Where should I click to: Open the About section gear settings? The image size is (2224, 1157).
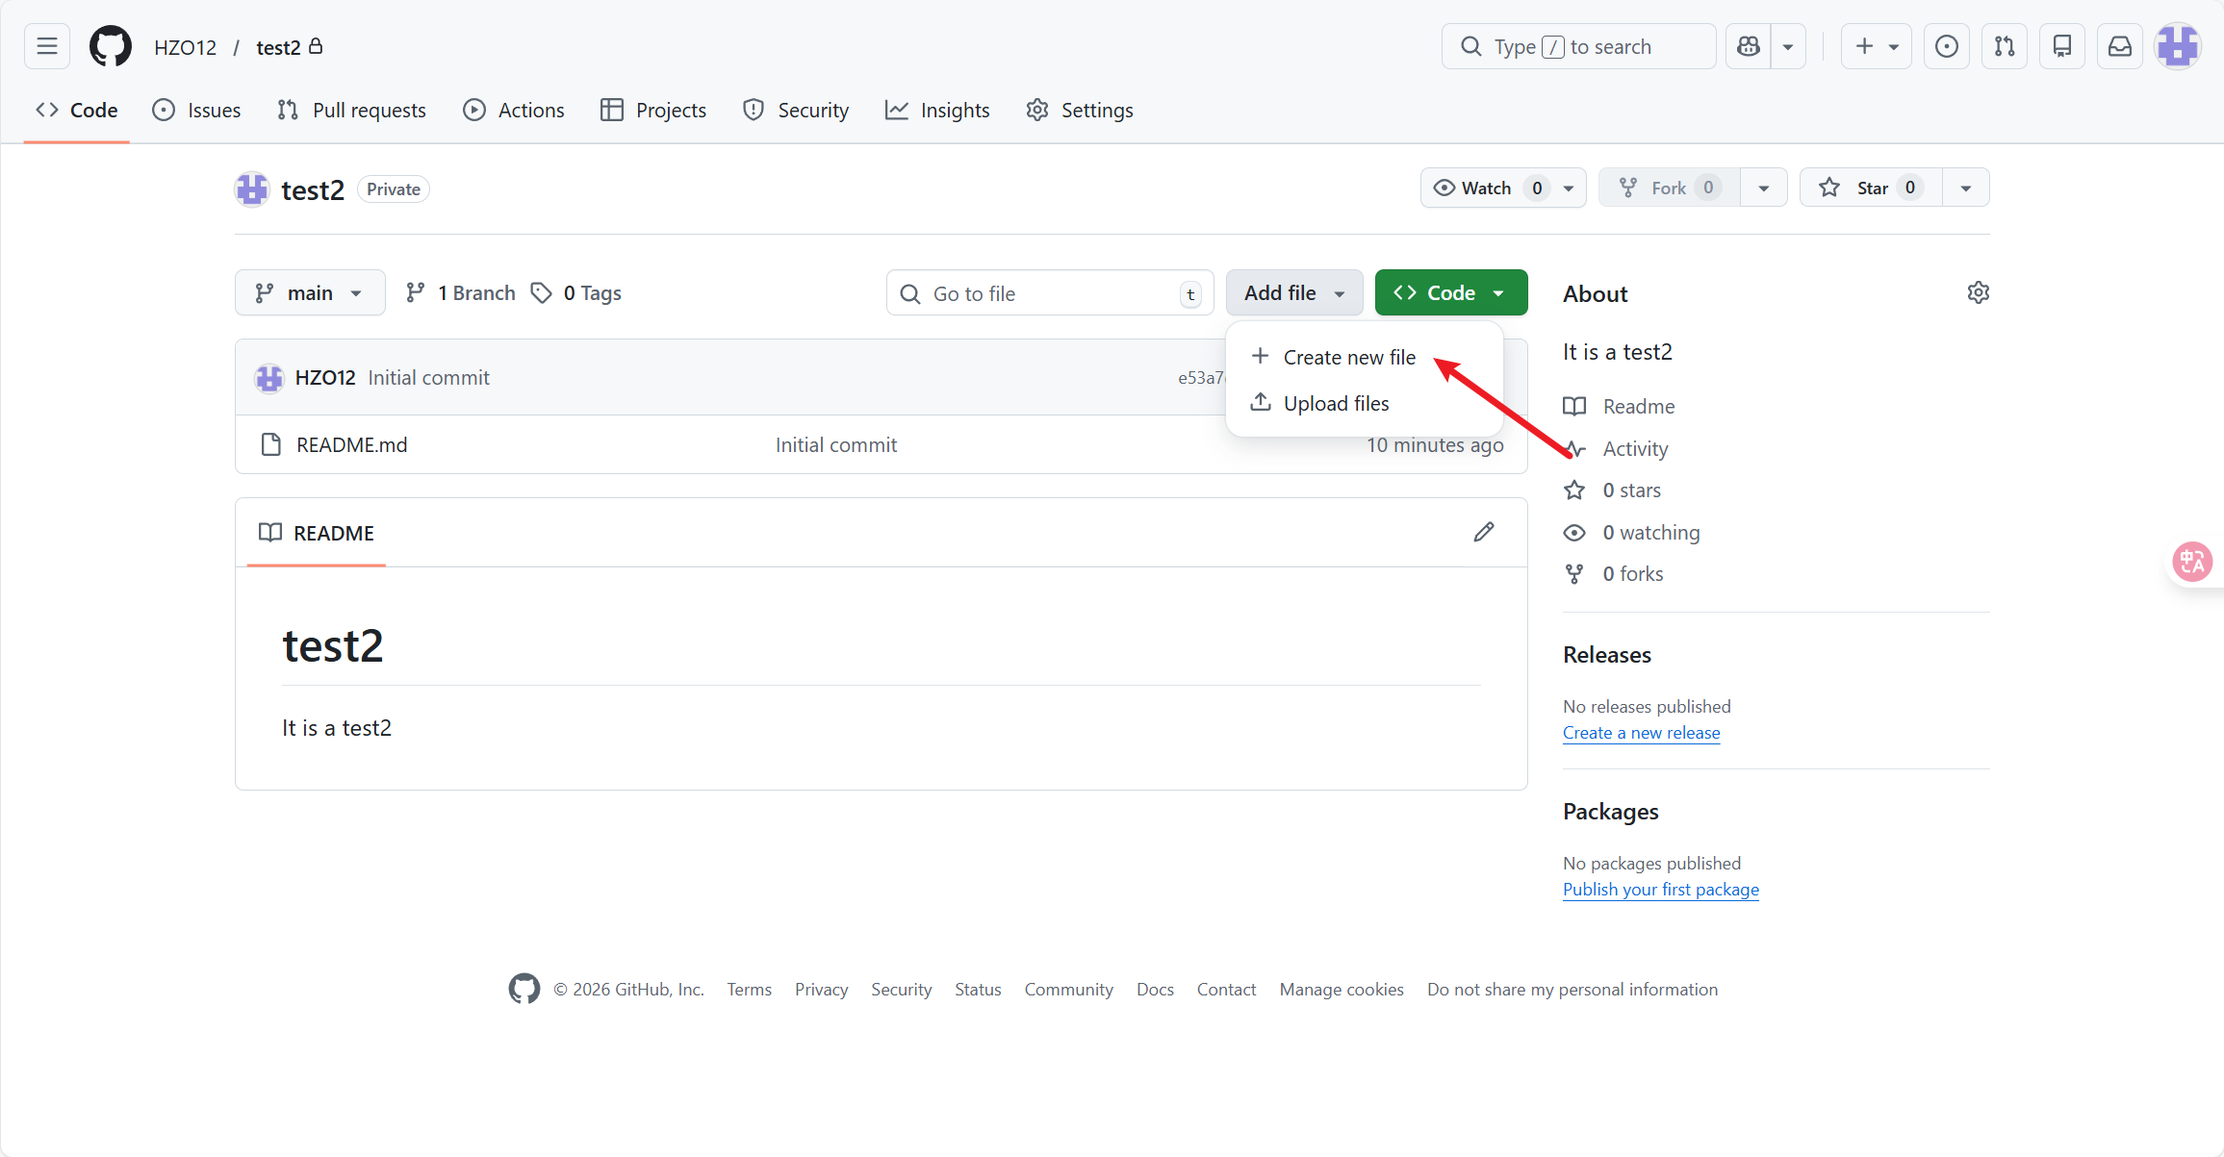tap(1978, 292)
